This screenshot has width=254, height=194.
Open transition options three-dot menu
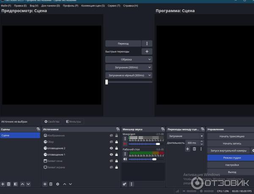tap(147, 44)
